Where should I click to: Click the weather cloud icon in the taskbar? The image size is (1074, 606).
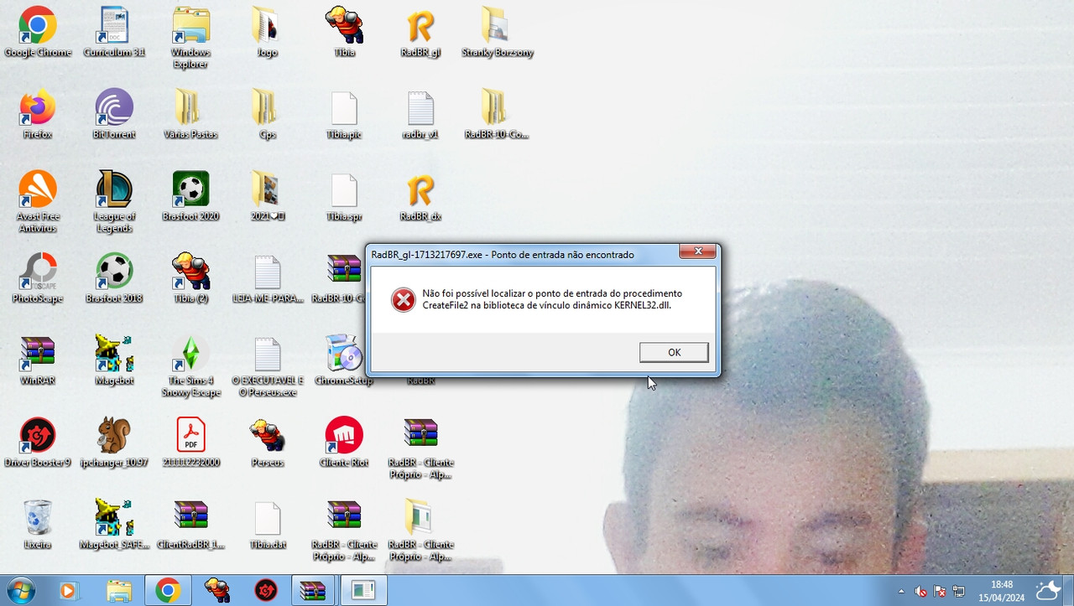pyautogui.click(x=1049, y=590)
